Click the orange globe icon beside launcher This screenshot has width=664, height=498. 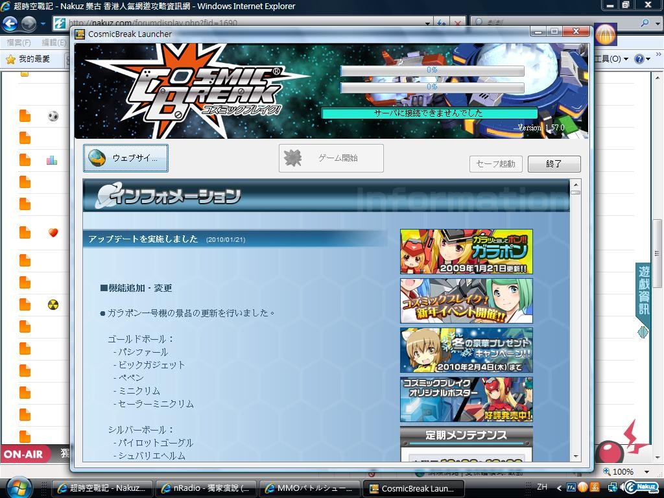606,34
